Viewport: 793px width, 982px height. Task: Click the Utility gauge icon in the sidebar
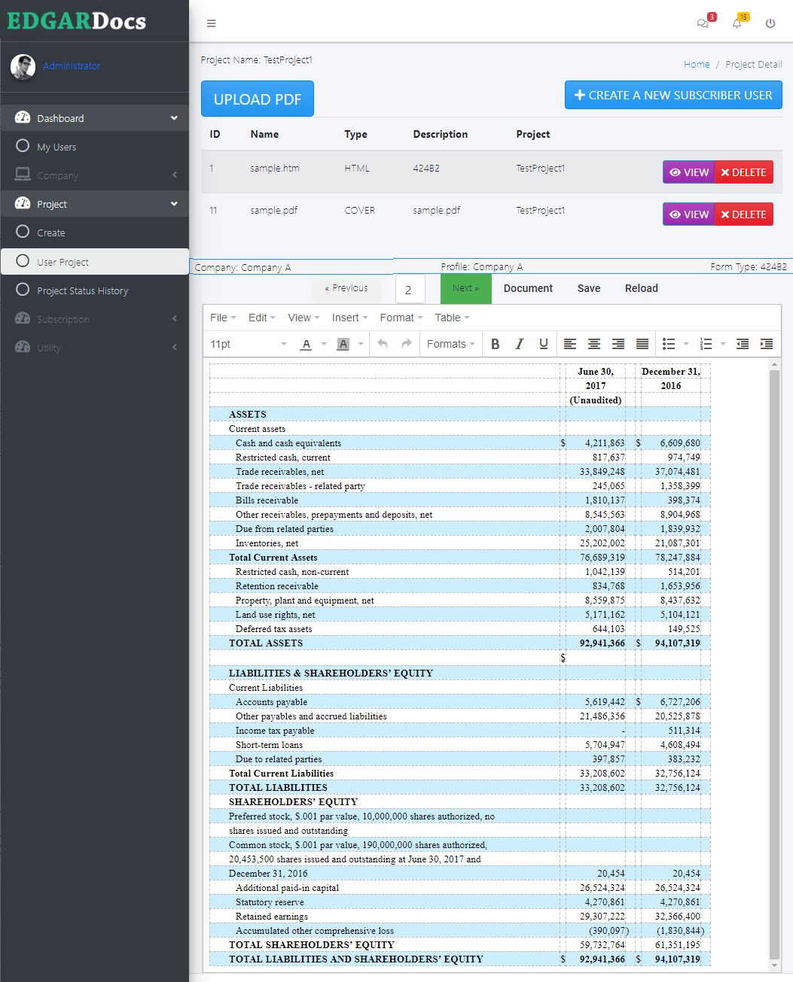[23, 347]
